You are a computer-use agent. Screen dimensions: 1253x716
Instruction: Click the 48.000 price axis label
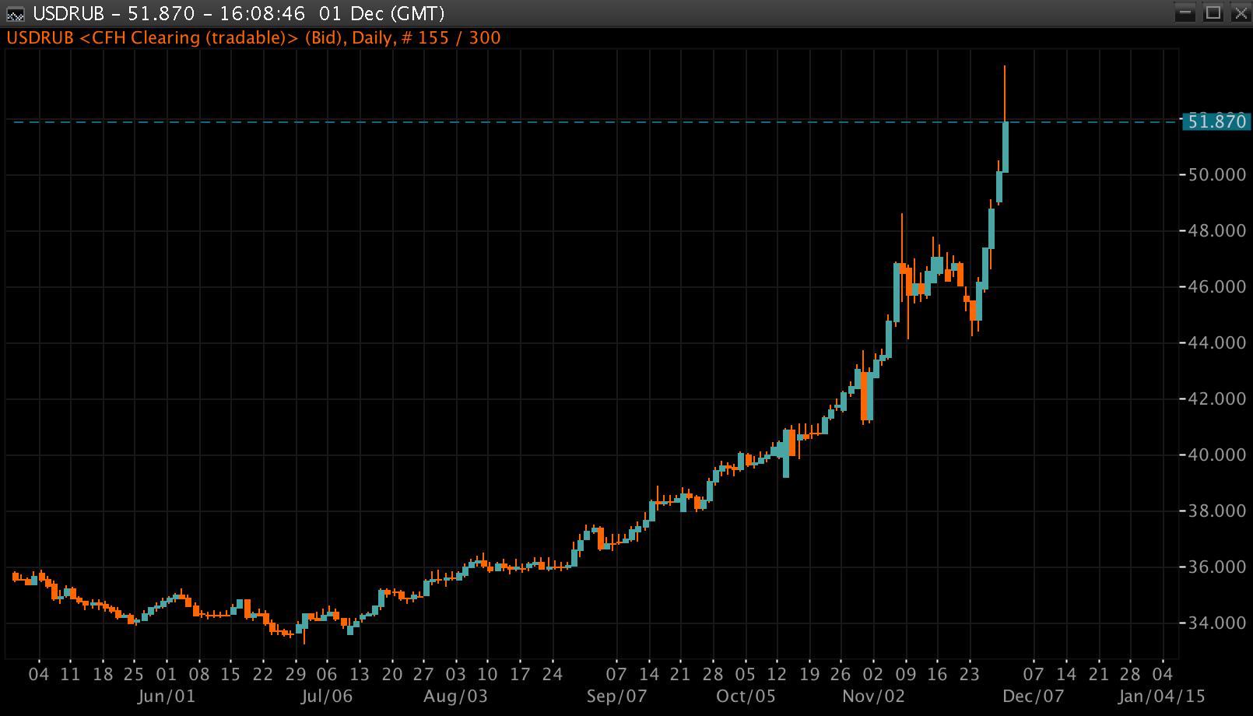(1216, 231)
